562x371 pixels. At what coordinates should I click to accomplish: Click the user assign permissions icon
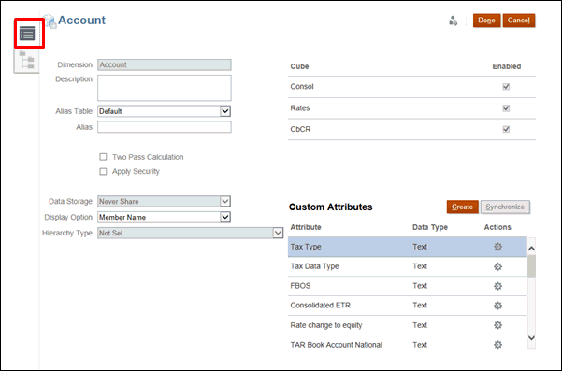[x=453, y=21]
